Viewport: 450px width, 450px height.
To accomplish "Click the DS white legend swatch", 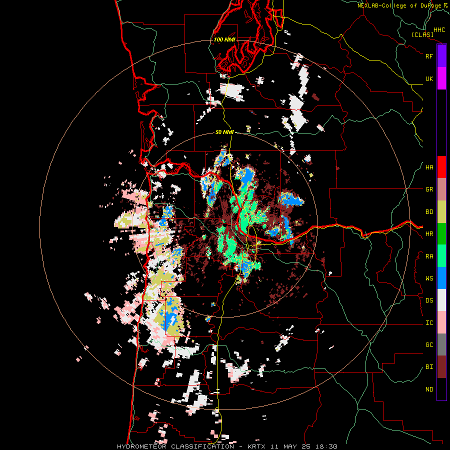I will tap(441, 300).
